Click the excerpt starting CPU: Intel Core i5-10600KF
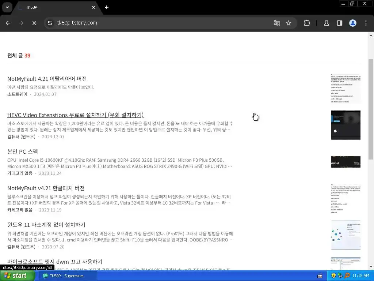 coord(119,163)
